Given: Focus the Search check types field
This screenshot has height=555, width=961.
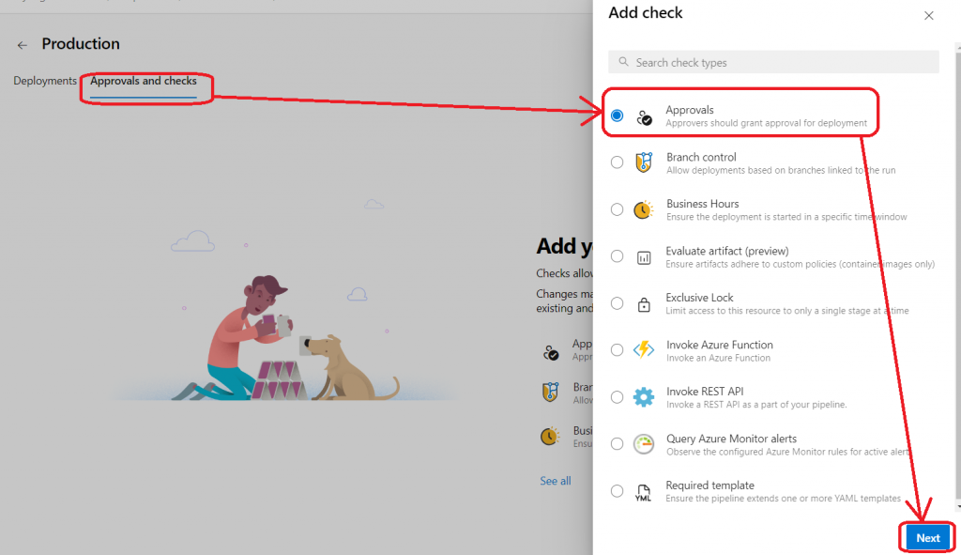Looking at the screenshot, I should tap(773, 62).
